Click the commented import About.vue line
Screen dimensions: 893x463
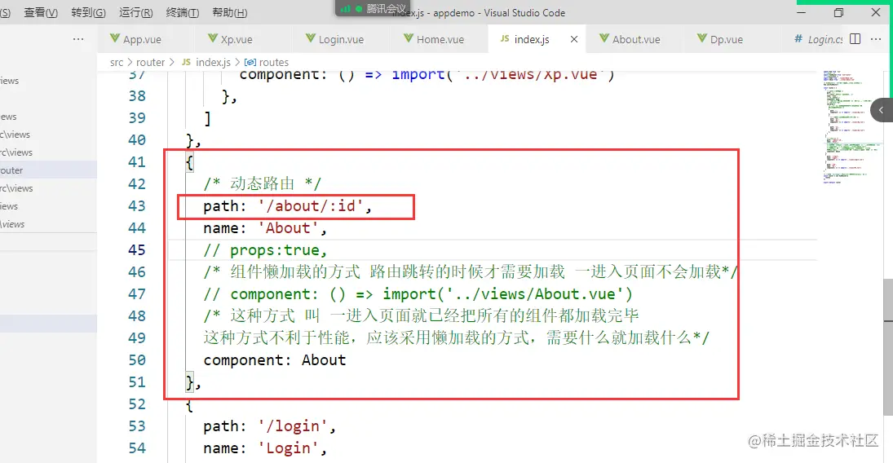[418, 294]
